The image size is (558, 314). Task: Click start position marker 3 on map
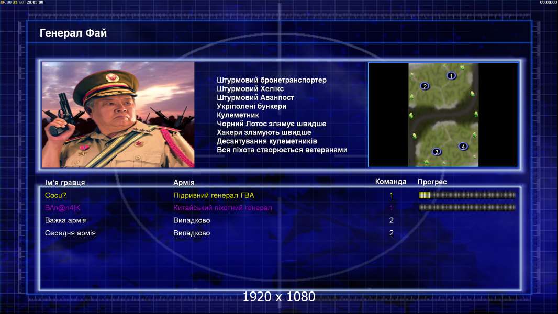pyautogui.click(x=437, y=152)
